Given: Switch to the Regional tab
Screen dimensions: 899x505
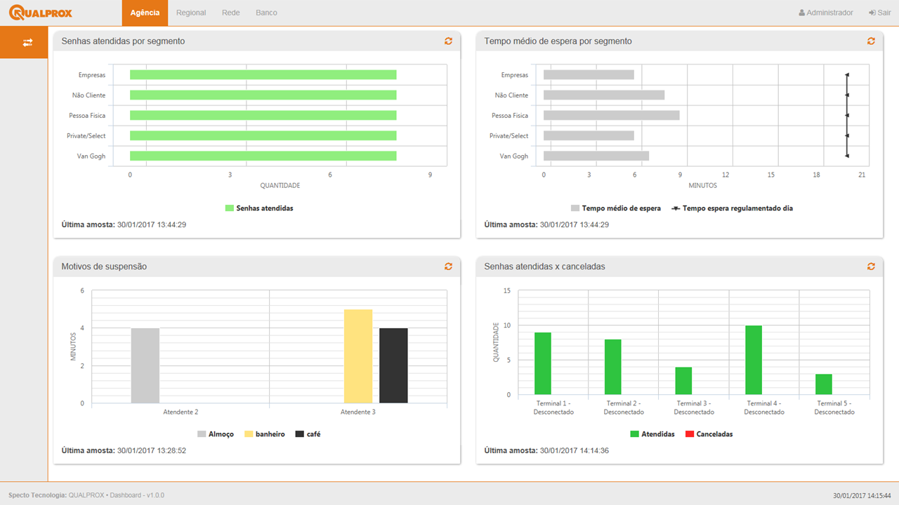Looking at the screenshot, I should pos(191,13).
